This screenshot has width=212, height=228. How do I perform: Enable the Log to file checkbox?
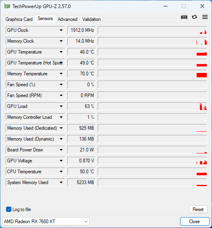coord(8,209)
